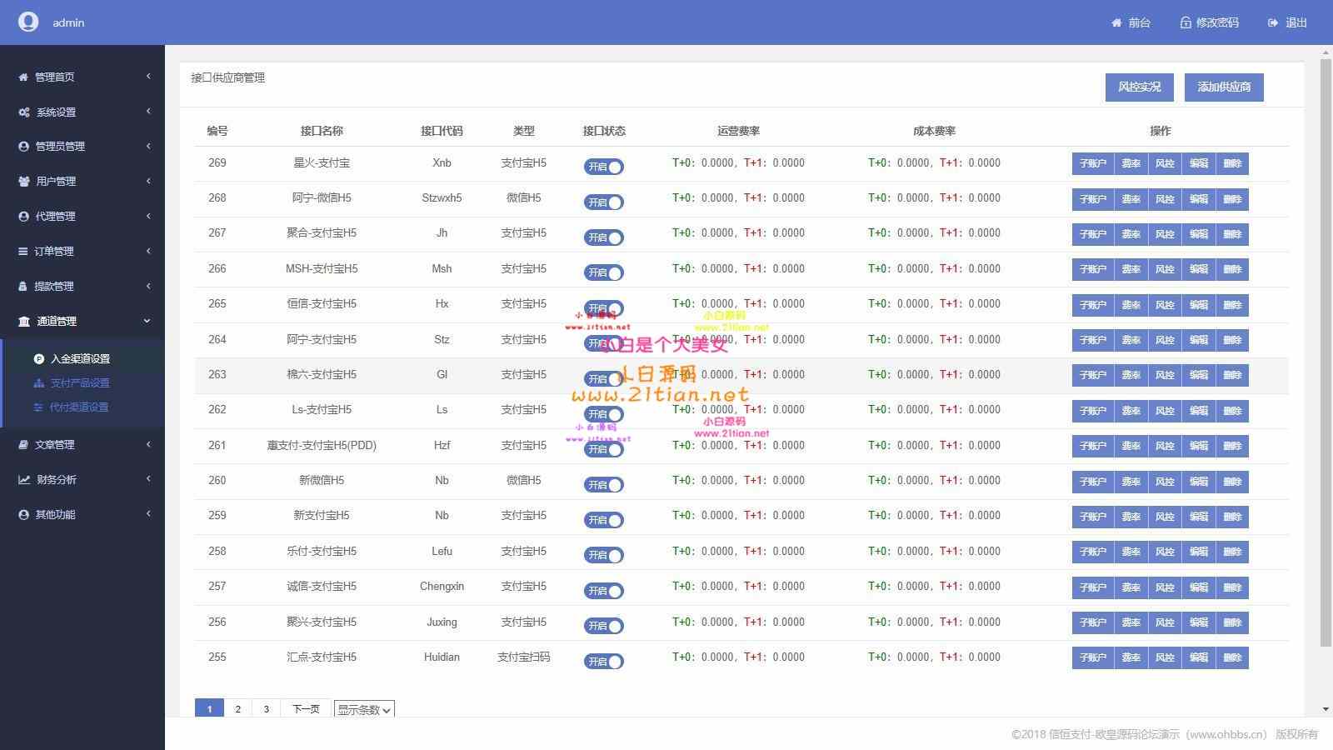Image resolution: width=1333 pixels, height=750 pixels.
Task: Open the 管理首页 home icon in sidebar
Action: (x=22, y=77)
